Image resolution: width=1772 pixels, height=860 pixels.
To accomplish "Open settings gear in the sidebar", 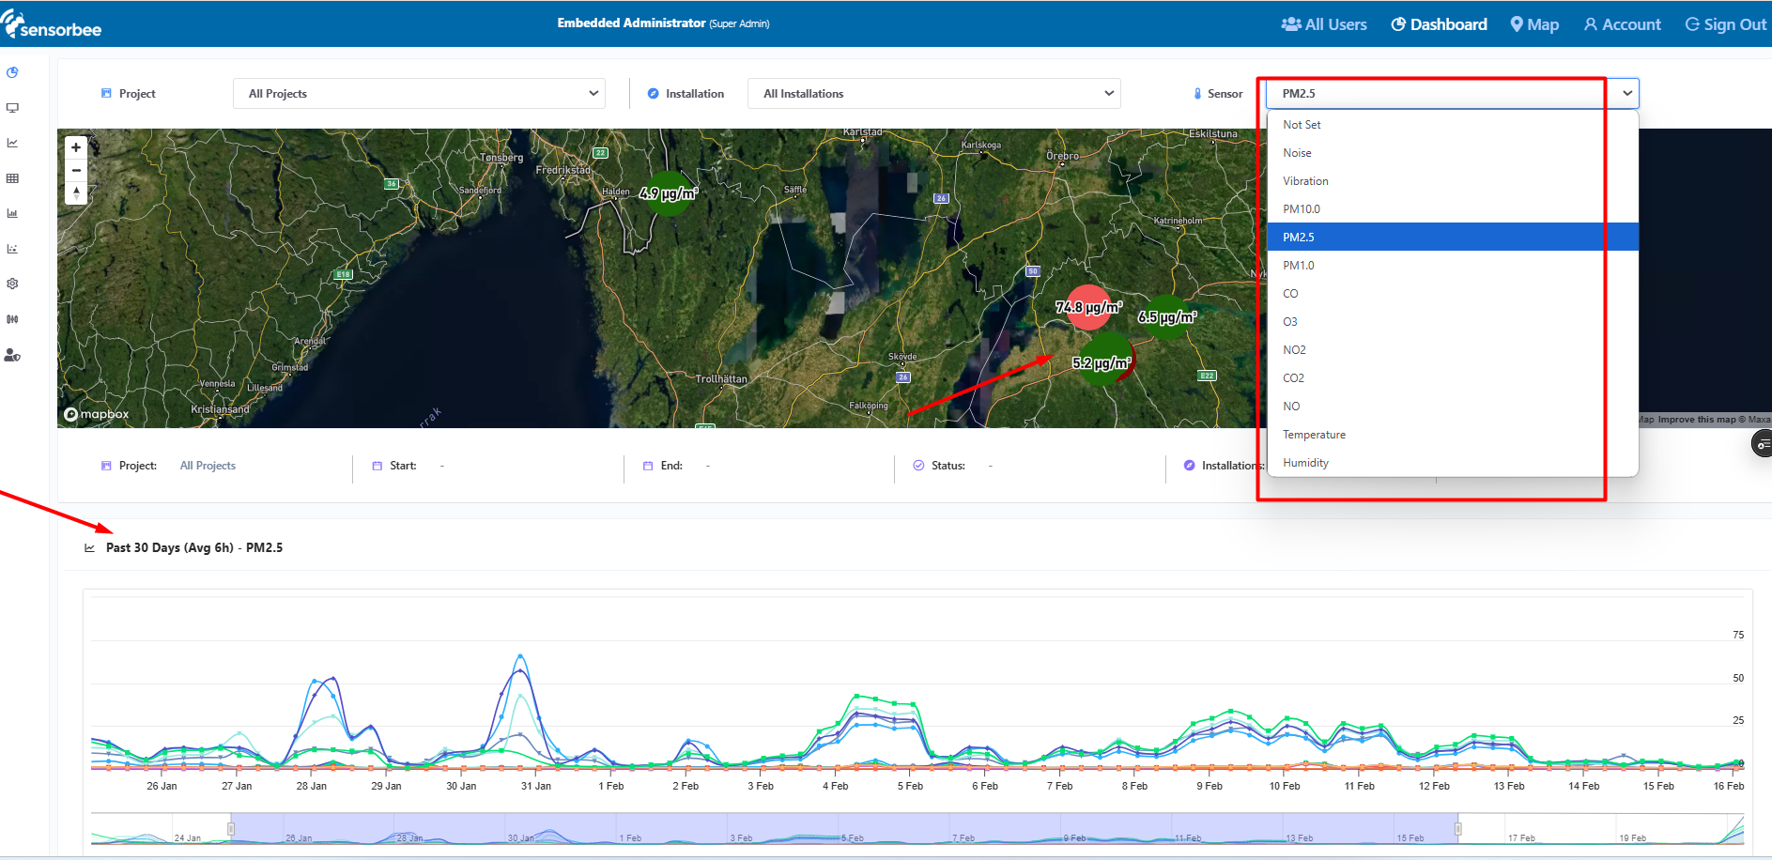I will pos(12,284).
